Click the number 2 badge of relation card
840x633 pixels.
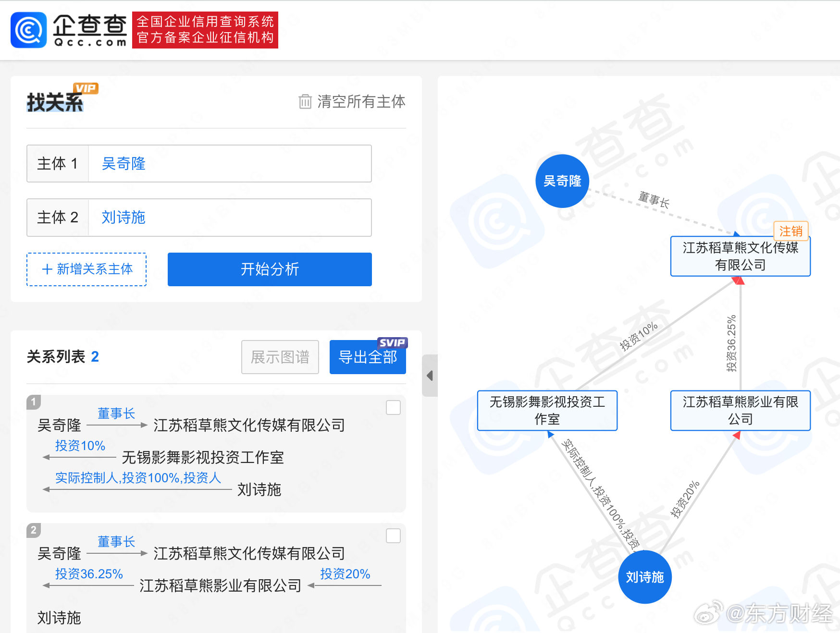click(34, 530)
